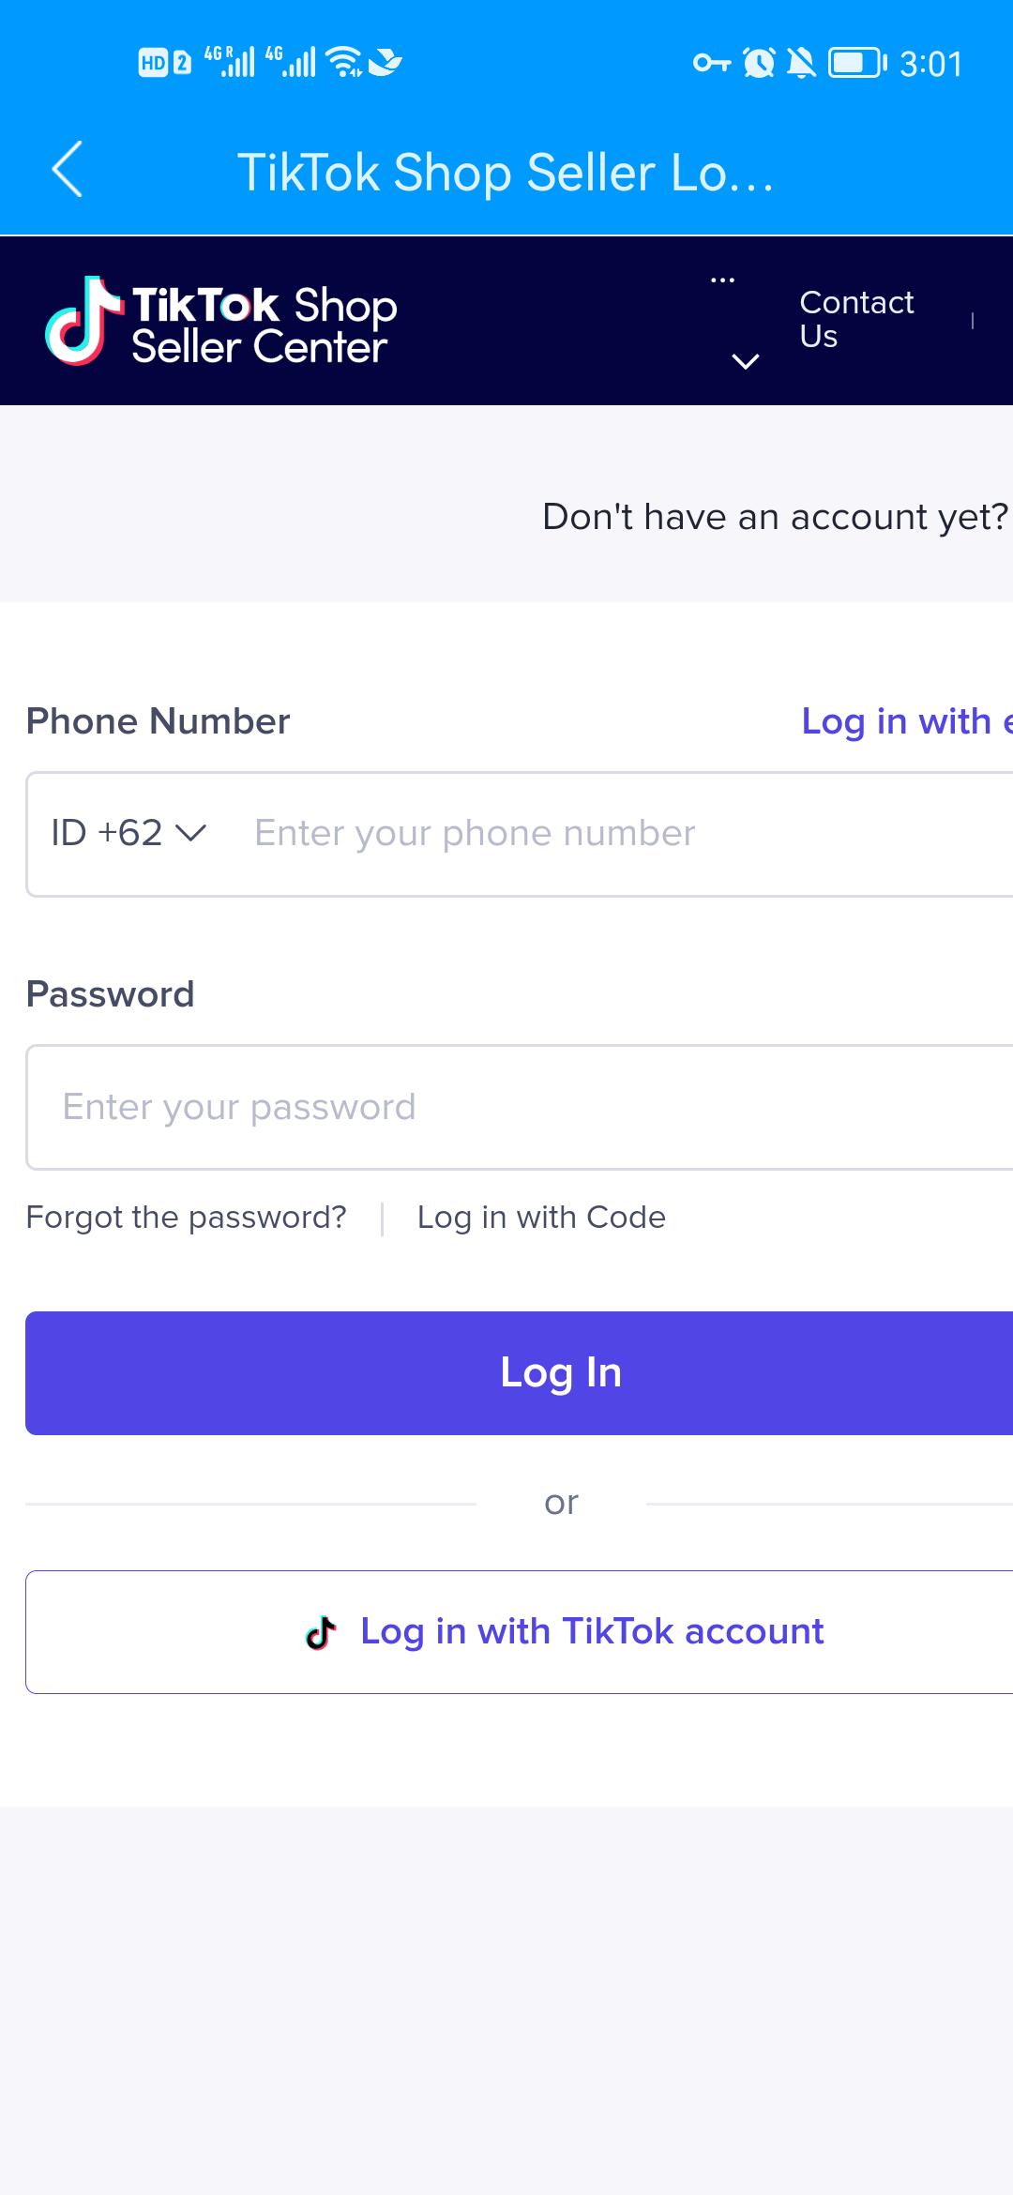Tap the alarm clock status icon
This screenshot has width=1013, height=2195.
click(x=759, y=63)
